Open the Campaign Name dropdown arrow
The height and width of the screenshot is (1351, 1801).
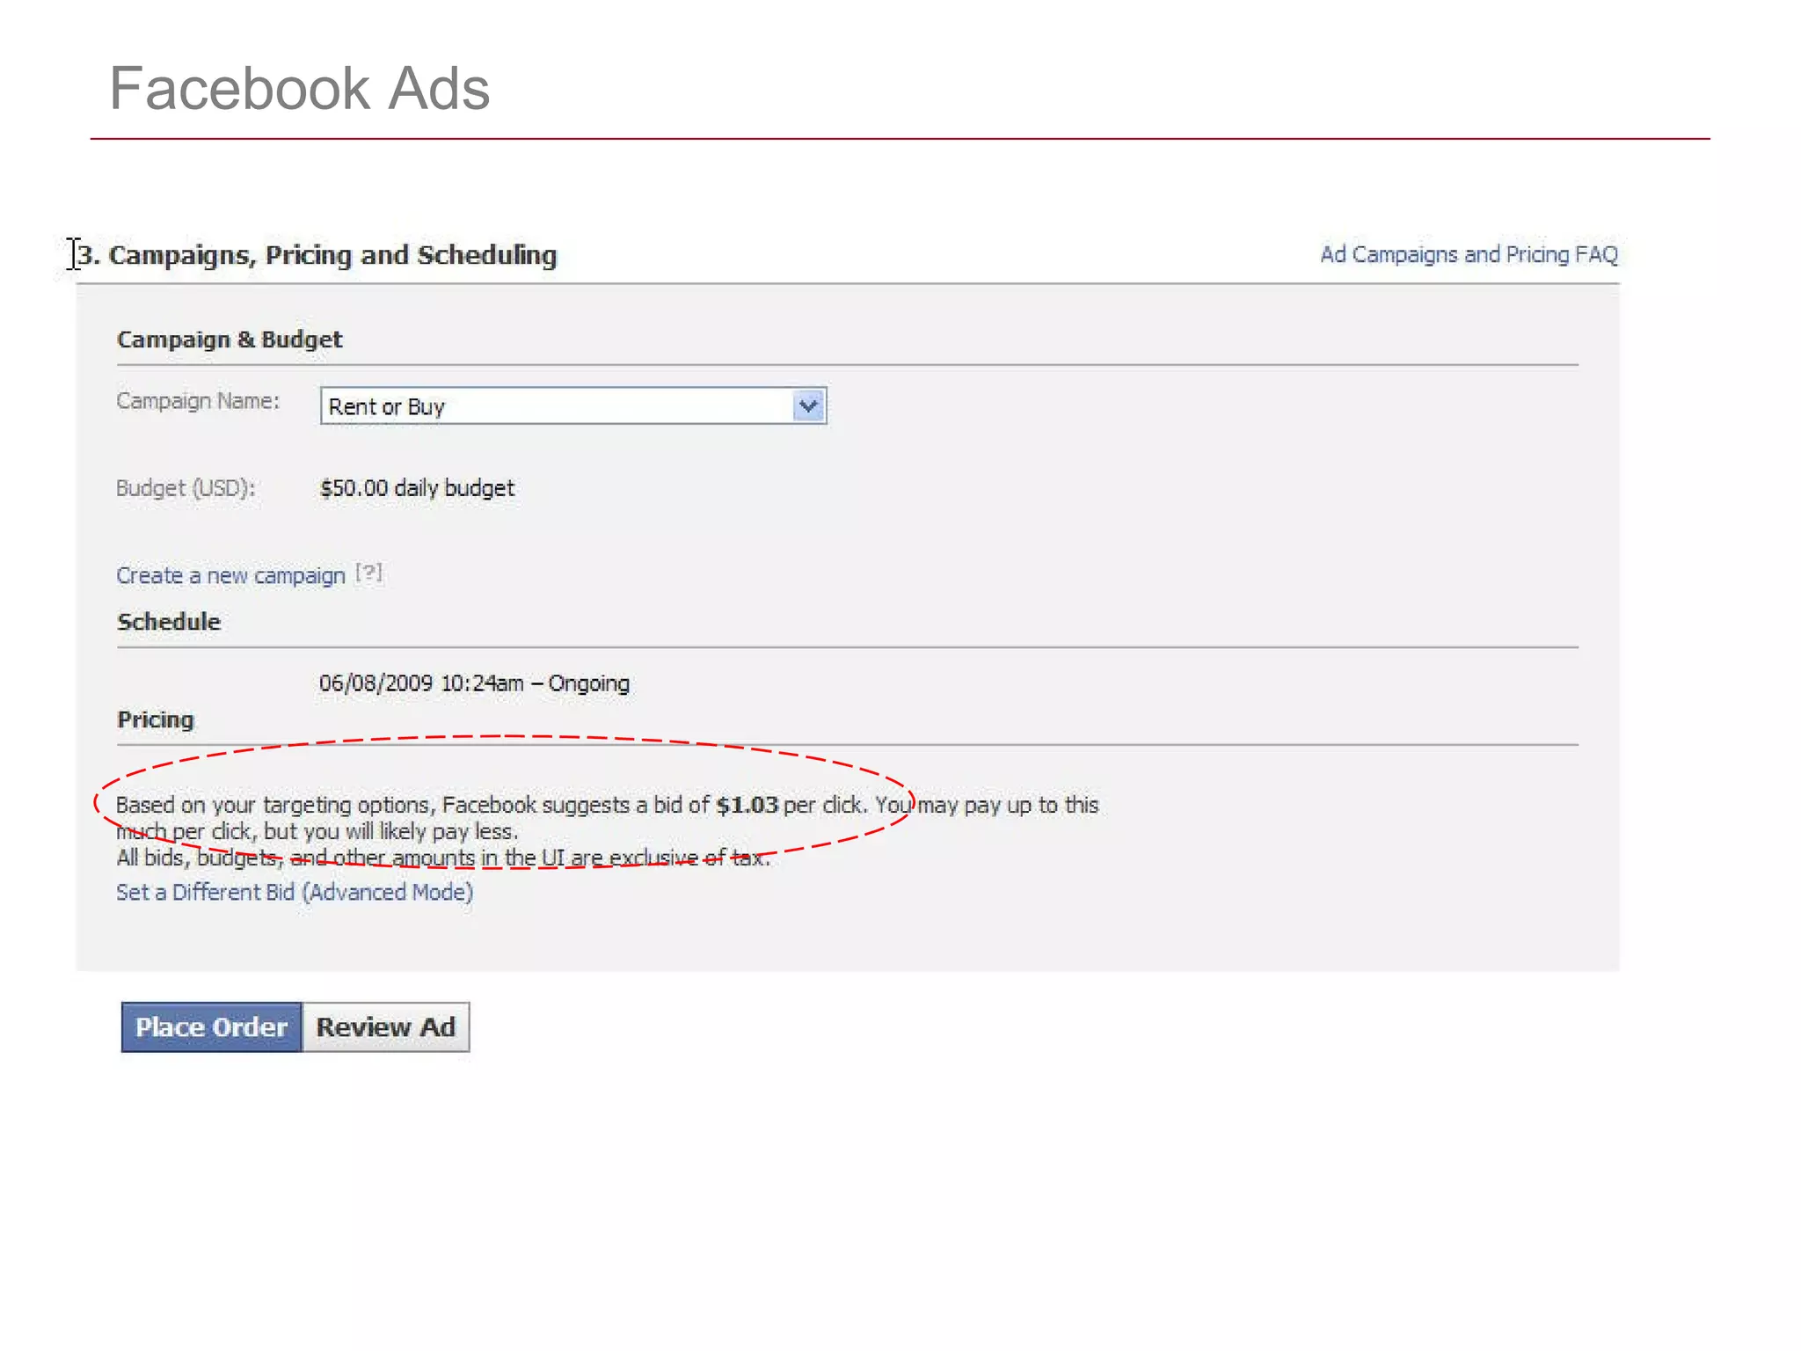tap(808, 406)
